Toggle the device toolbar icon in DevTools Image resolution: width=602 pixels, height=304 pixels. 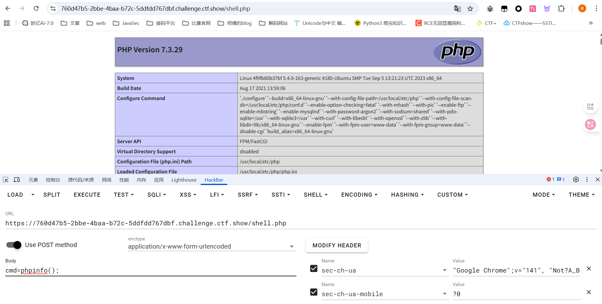[x=17, y=180]
